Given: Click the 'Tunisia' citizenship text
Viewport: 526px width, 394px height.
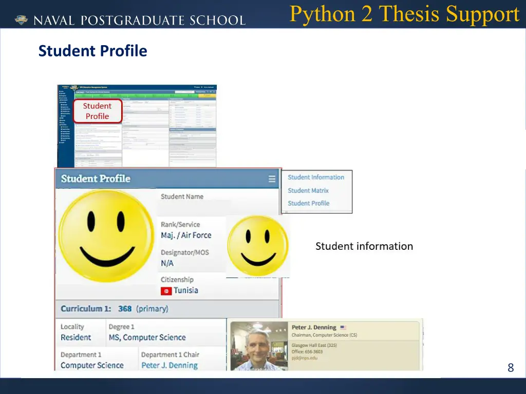Looking at the screenshot, I should [x=186, y=290].
